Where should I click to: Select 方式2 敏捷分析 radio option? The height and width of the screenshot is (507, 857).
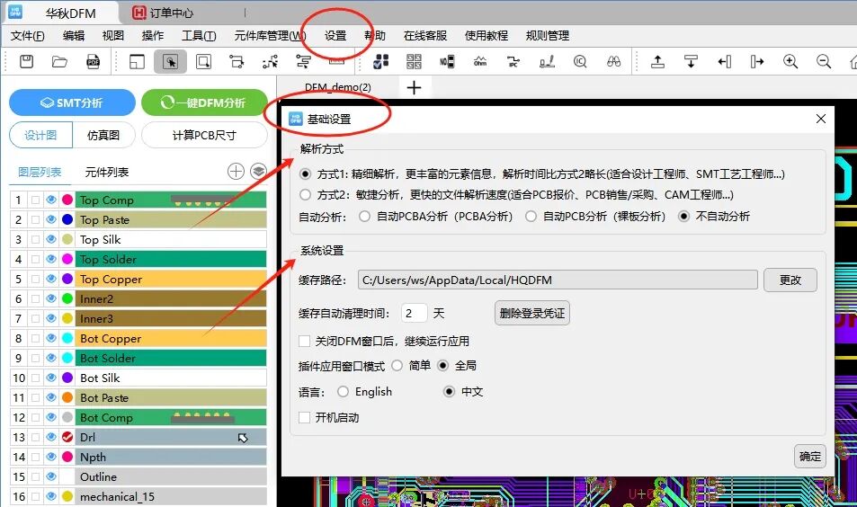pos(306,194)
